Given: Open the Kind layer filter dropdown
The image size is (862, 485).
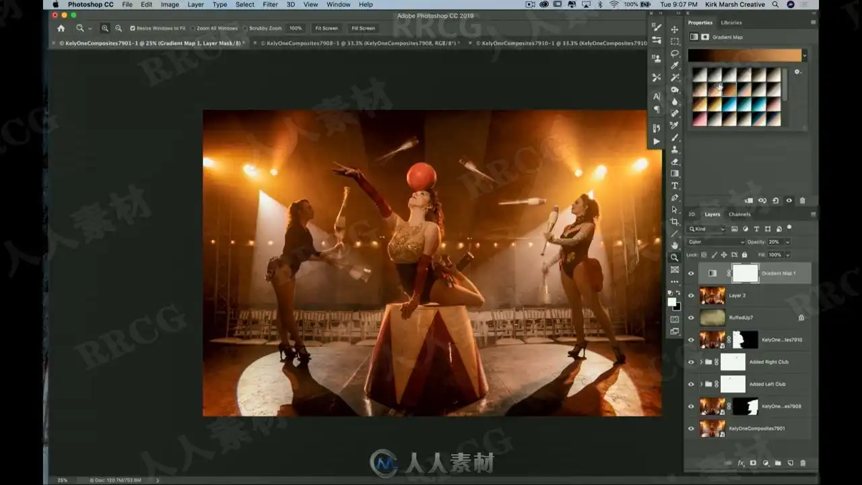Looking at the screenshot, I should pyautogui.click(x=706, y=229).
